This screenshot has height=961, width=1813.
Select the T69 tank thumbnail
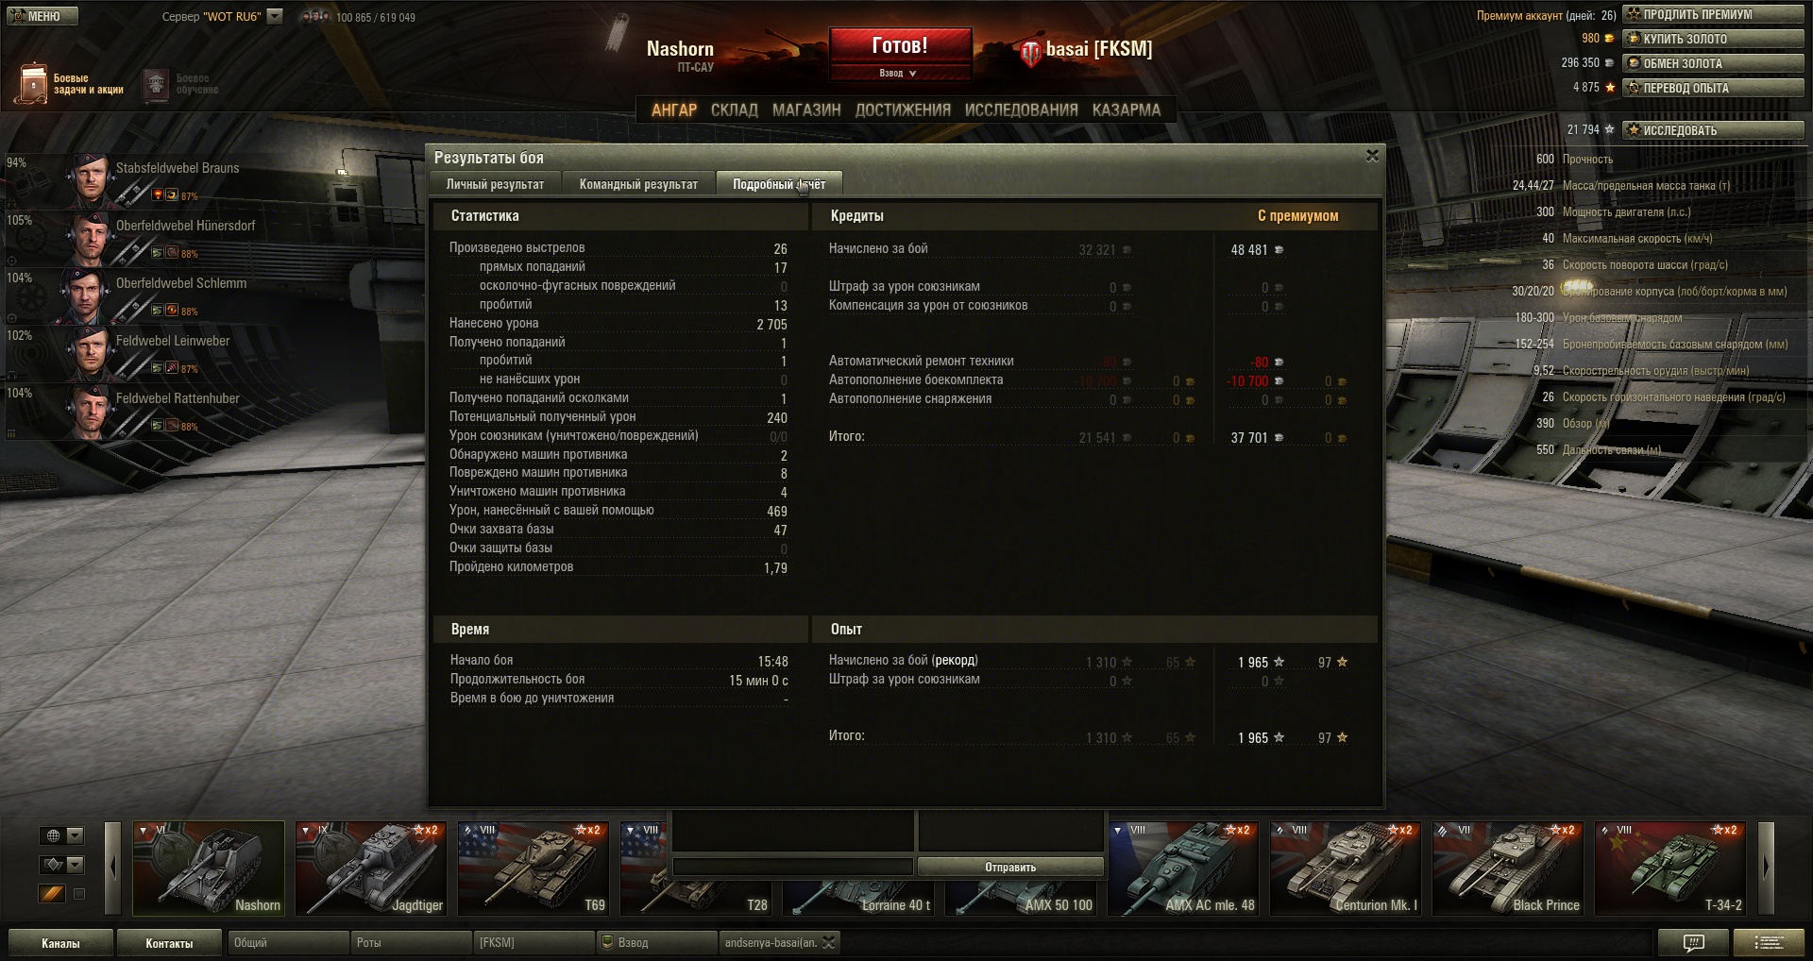pos(534,868)
